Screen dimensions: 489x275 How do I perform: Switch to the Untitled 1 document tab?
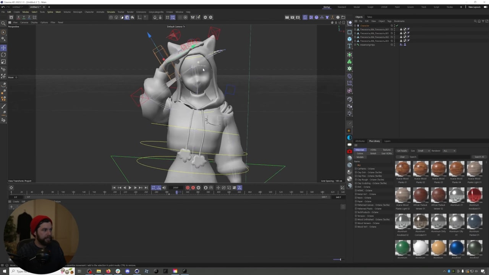pyautogui.click(x=18, y=7)
